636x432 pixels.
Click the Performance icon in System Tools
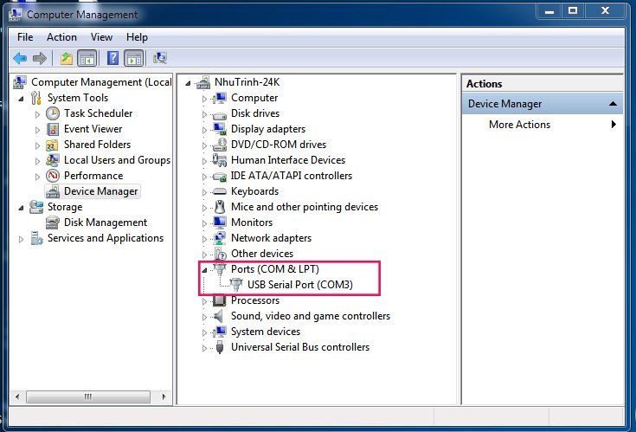click(x=53, y=176)
